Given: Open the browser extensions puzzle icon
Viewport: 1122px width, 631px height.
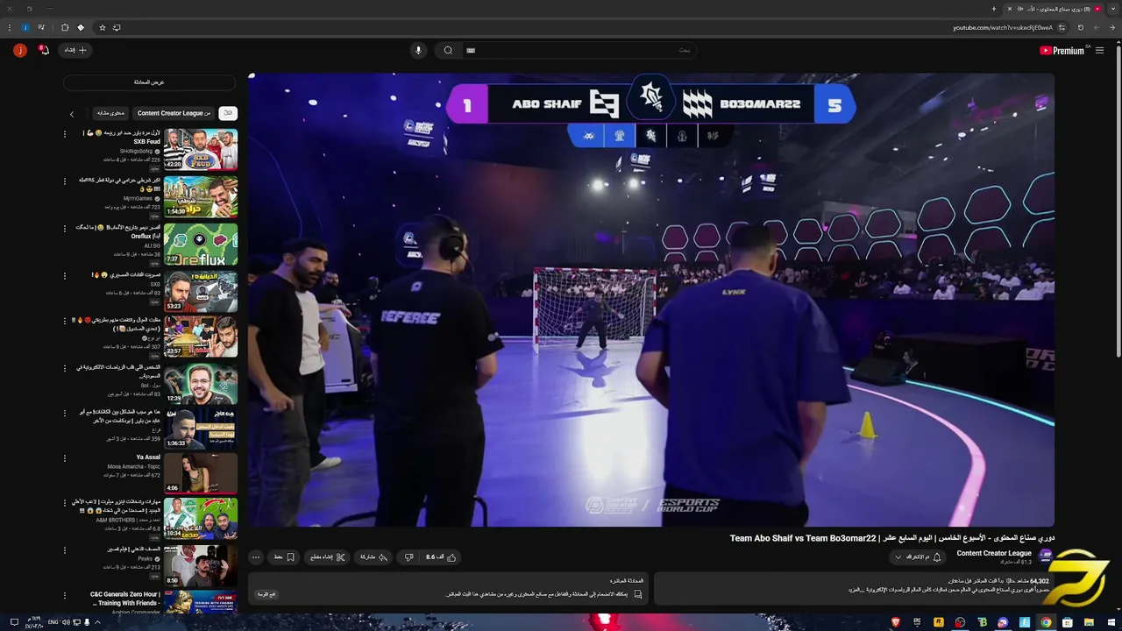Looking at the screenshot, I should pos(64,27).
